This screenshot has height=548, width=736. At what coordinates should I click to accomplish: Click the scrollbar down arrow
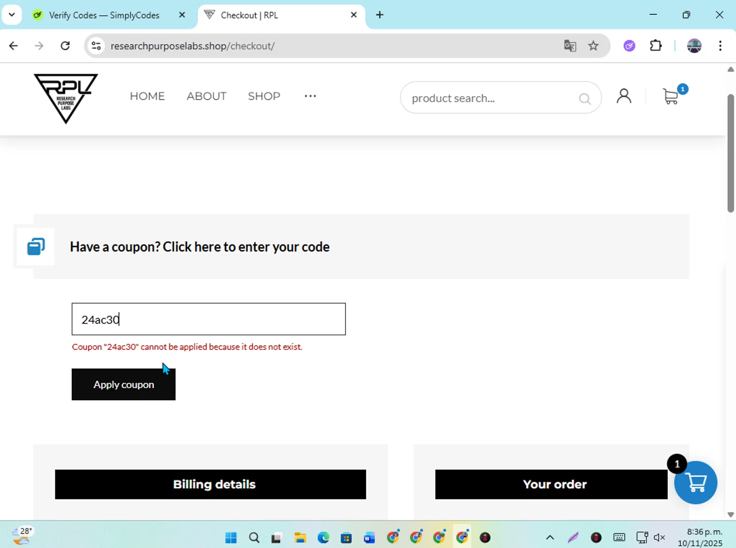tap(731, 515)
